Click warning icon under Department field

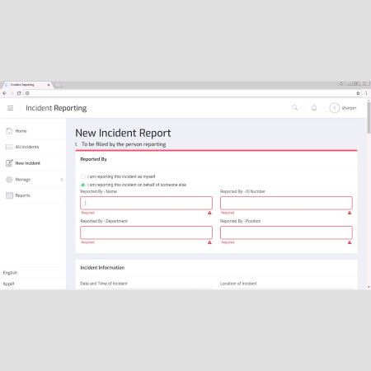209,242
